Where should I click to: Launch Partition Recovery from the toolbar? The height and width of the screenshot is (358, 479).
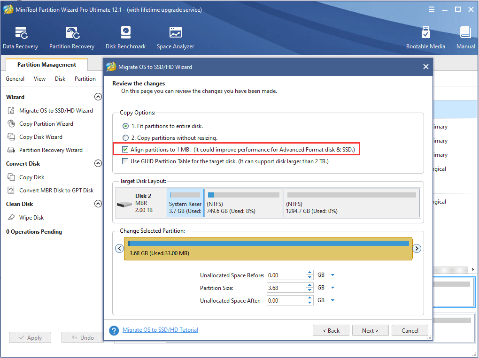[x=72, y=38]
